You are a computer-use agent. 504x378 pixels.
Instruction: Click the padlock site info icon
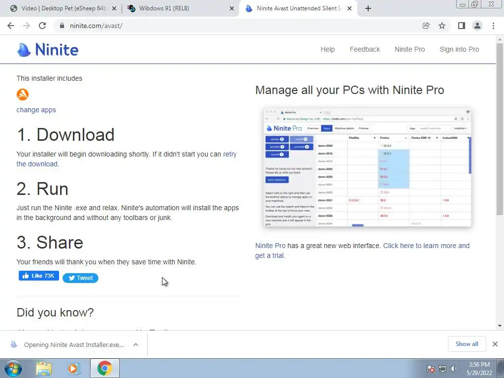62,26
